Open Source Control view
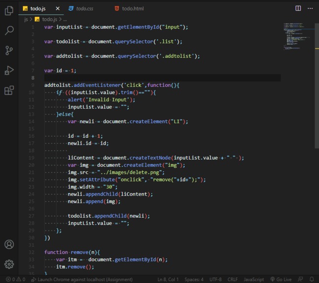319x283 pixels. pos(9,50)
